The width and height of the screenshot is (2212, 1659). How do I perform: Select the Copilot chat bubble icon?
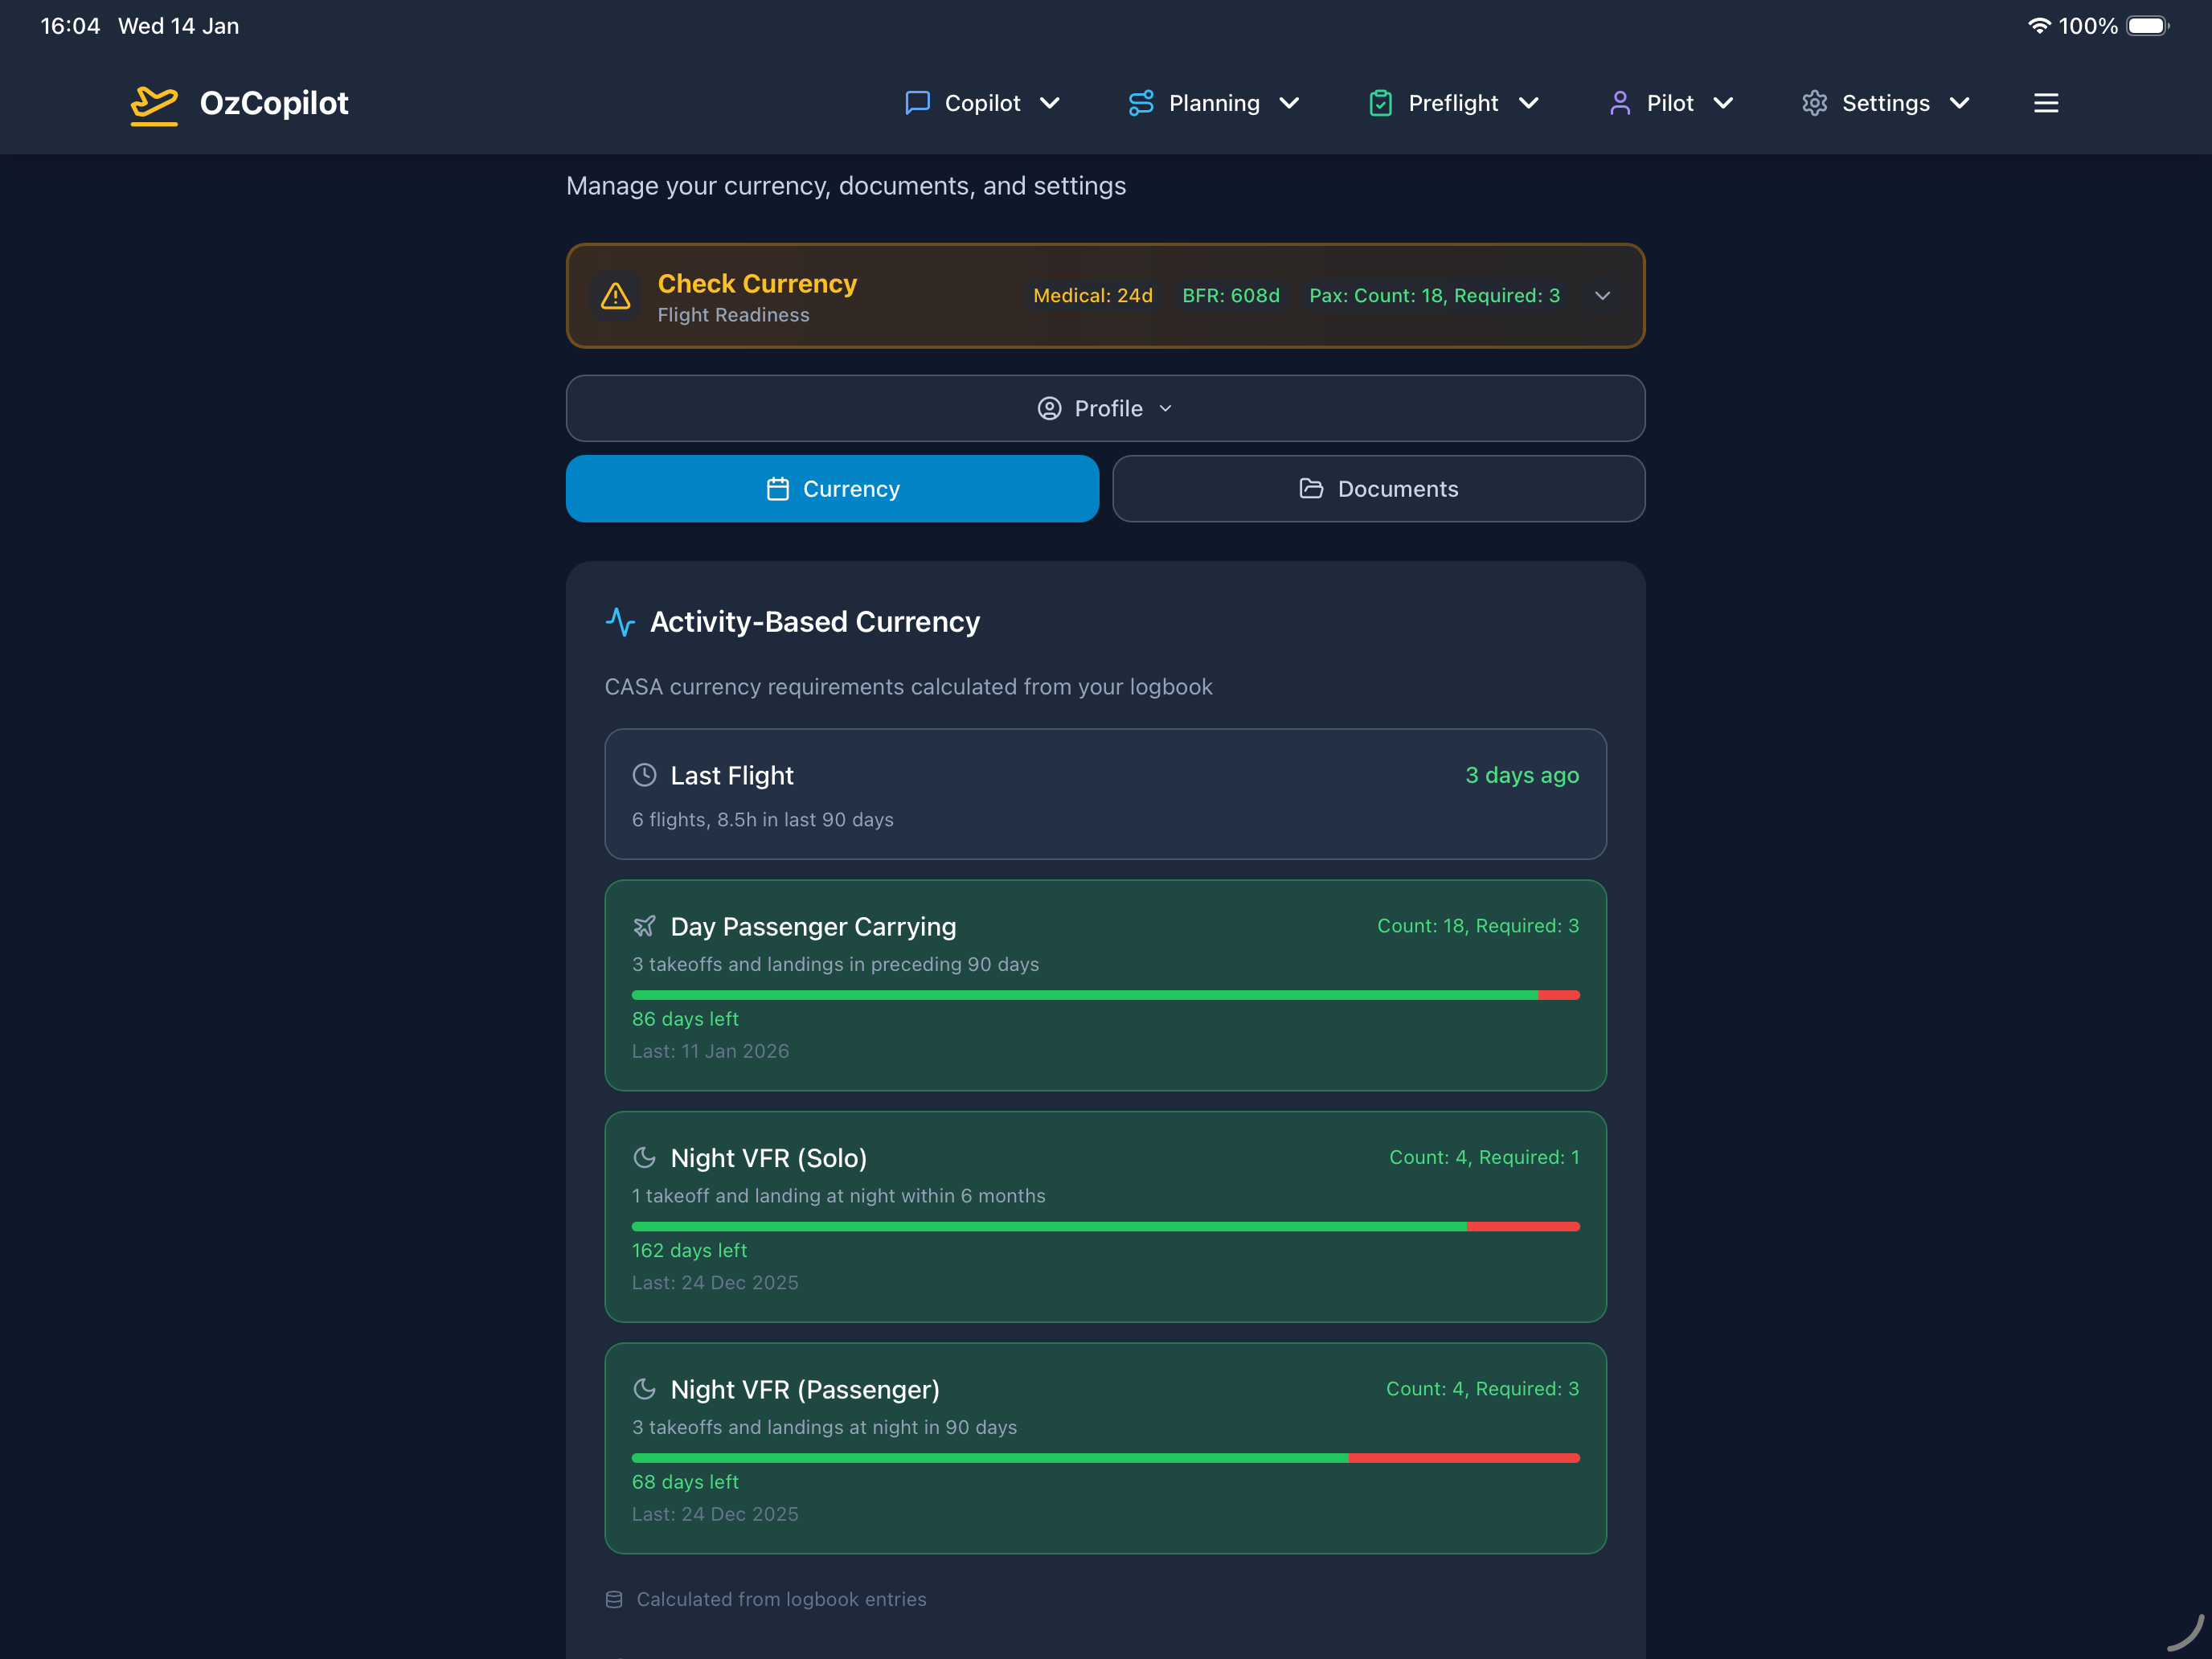click(x=917, y=103)
